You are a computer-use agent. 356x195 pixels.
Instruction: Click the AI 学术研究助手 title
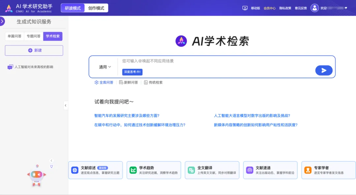34,6
